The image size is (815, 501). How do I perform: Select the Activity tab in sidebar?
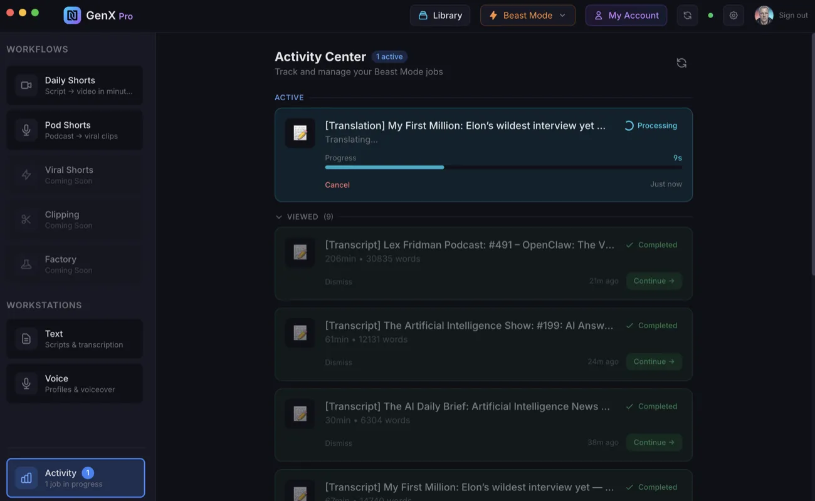[x=75, y=478]
